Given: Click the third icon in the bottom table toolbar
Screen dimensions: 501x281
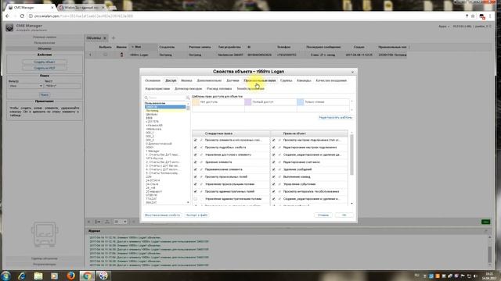Looking at the screenshot, I should coord(107,222).
